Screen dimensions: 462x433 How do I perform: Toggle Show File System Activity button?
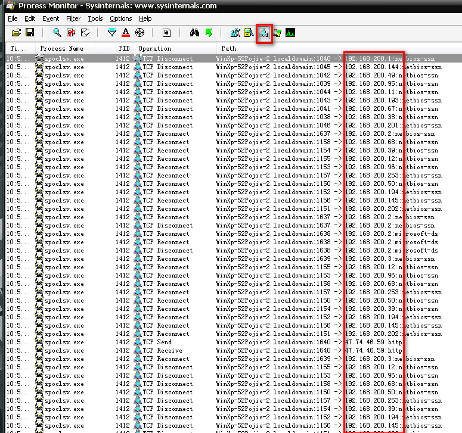(x=249, y=32)
